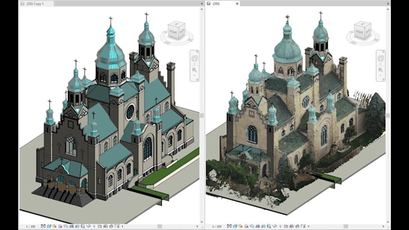
Task: Expand zoom options dropdown in left navigation bar
Action: pos(194,75)
